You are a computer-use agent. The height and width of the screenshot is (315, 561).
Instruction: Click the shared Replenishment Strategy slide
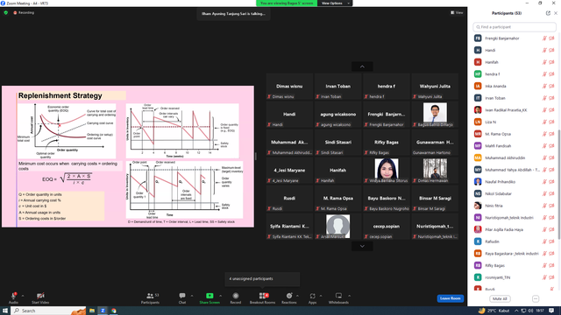pos(128,157)
